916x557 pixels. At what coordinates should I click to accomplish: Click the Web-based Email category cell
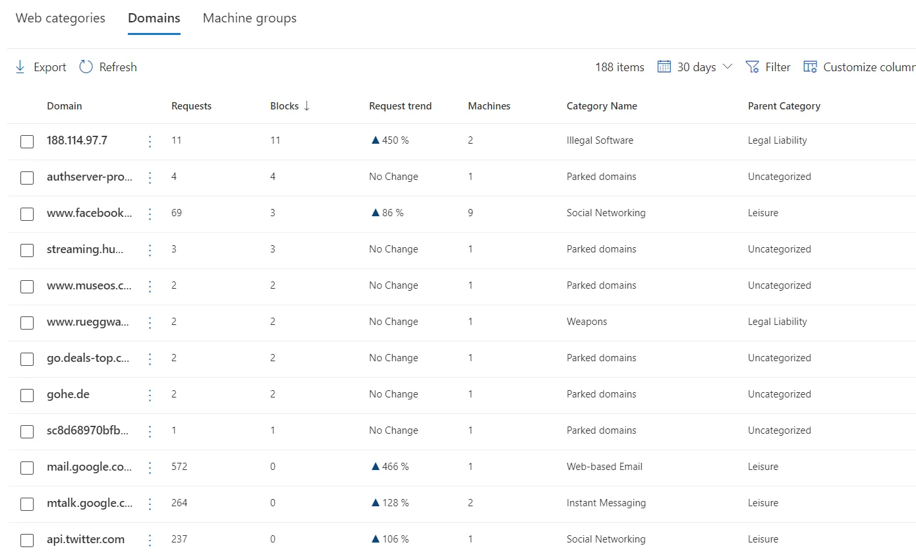point(604,467)
